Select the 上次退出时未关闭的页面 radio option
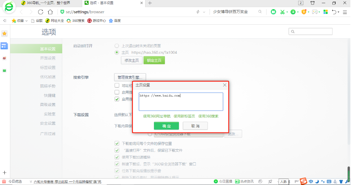The height and width of the screenshot is (185, 352). tap(117, 46)
